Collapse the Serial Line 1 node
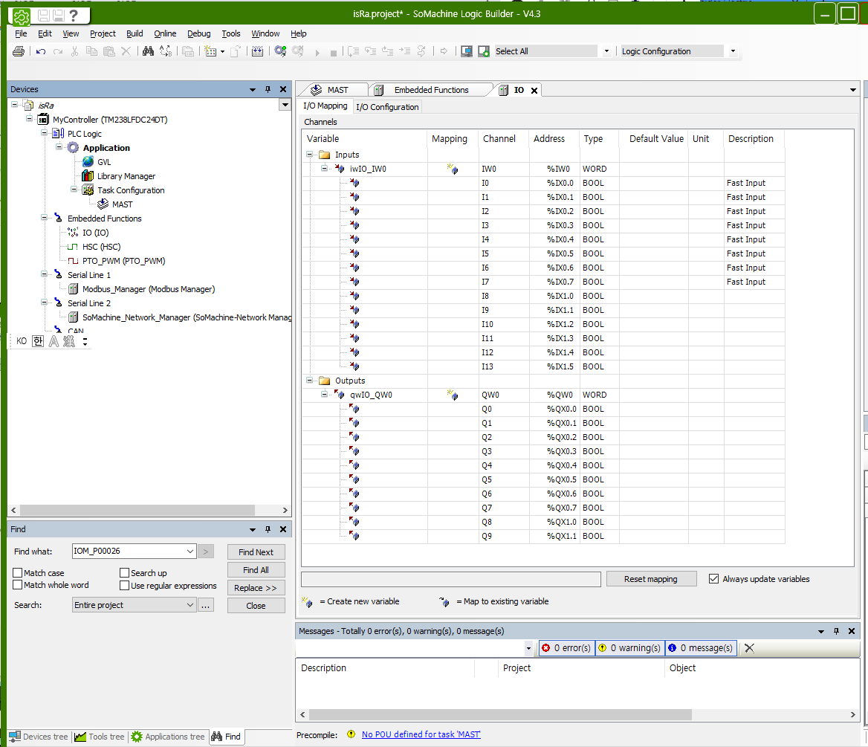 pyautogui.click(x=45, y=275)
